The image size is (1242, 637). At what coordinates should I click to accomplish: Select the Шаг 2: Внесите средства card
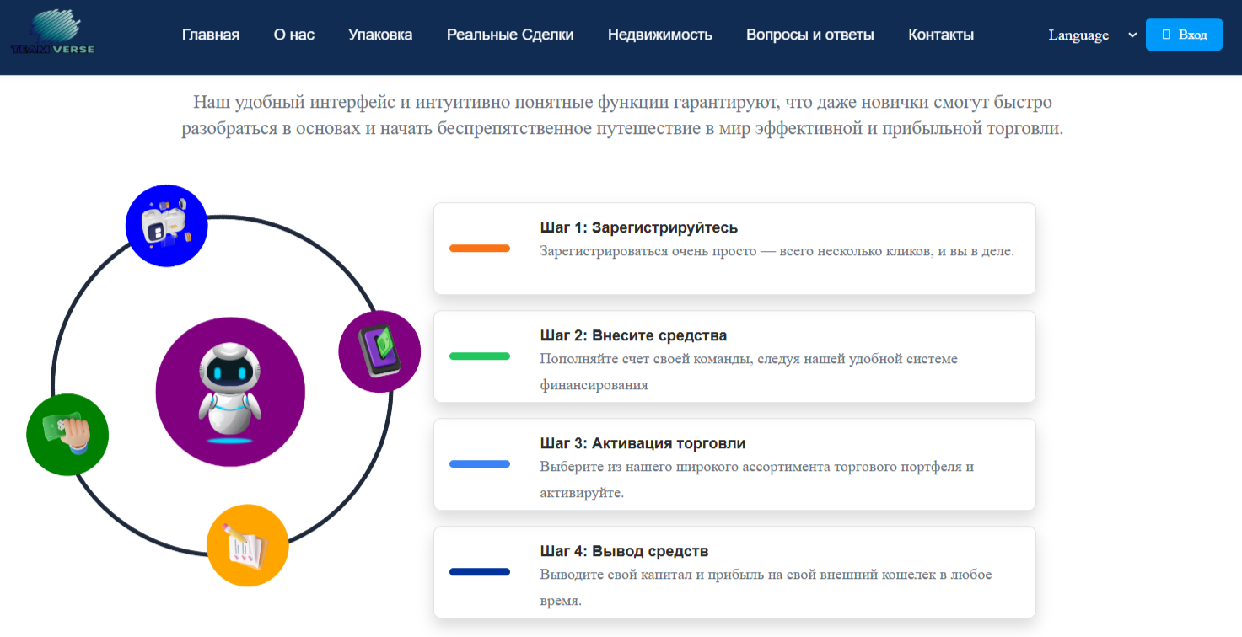pyautogui.click(x=734, y=356)
